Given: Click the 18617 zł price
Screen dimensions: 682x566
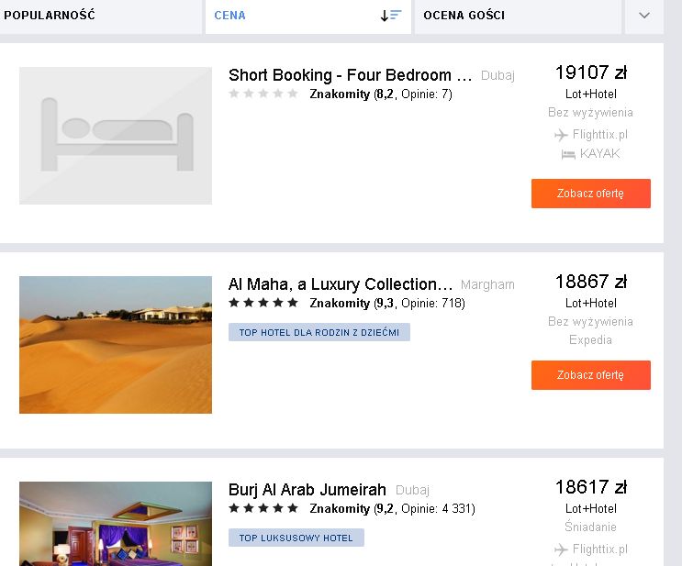Looking at the screenshot, I should 590,487.
